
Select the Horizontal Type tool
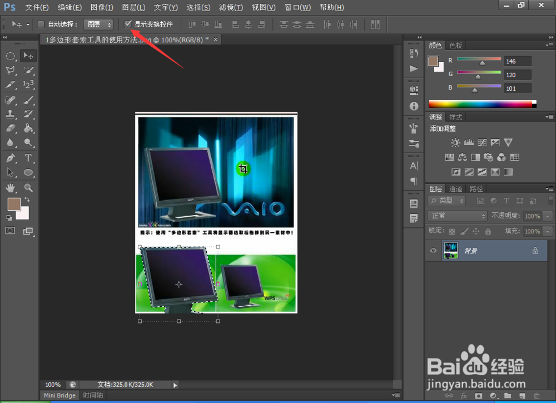click(x=28, y=158)
